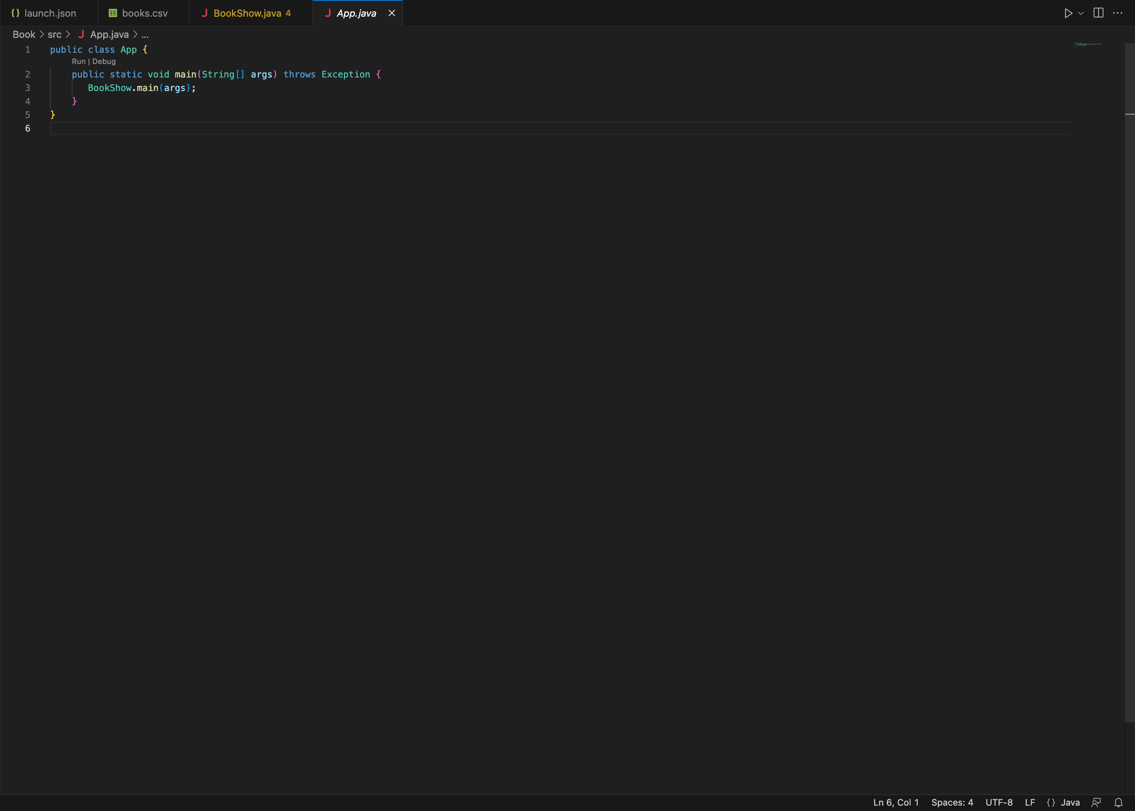Image resolution: width=1135 pixels, height=811 pixels.
Task: Open the breadcrumb ellipsis after App.java
Action: [145, 34]
